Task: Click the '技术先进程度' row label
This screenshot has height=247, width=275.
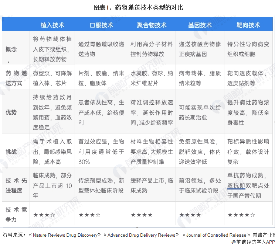Action: tap(16, 185)
